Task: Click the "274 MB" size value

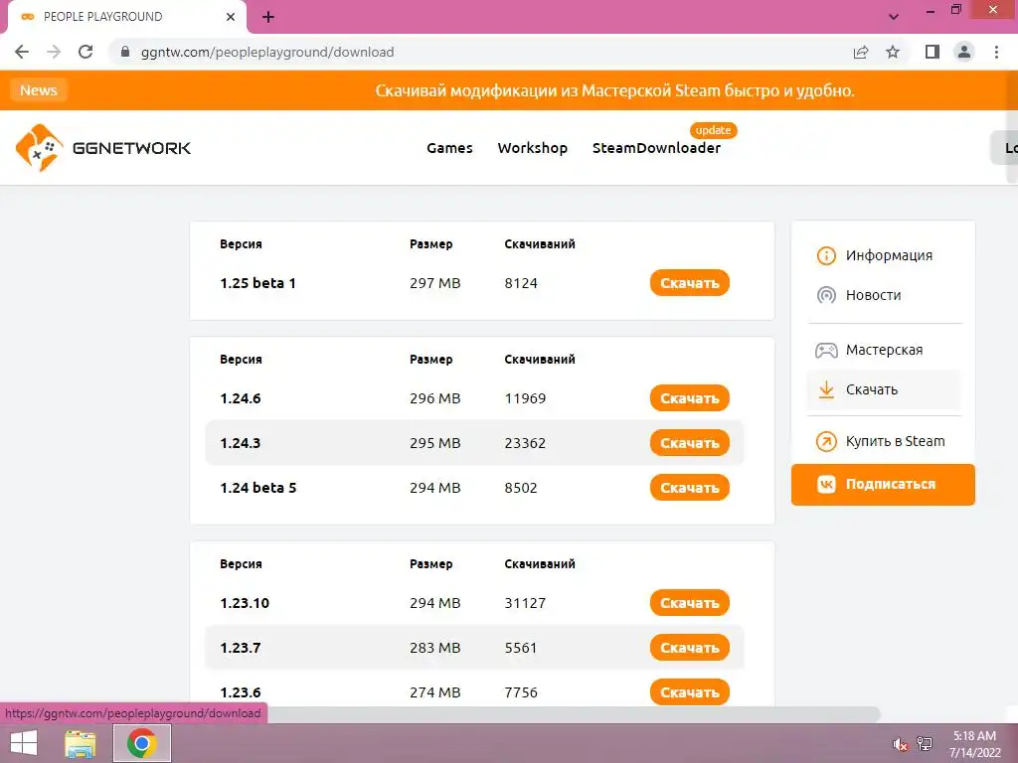Action: pyautogui.click(x=435, y=692)
